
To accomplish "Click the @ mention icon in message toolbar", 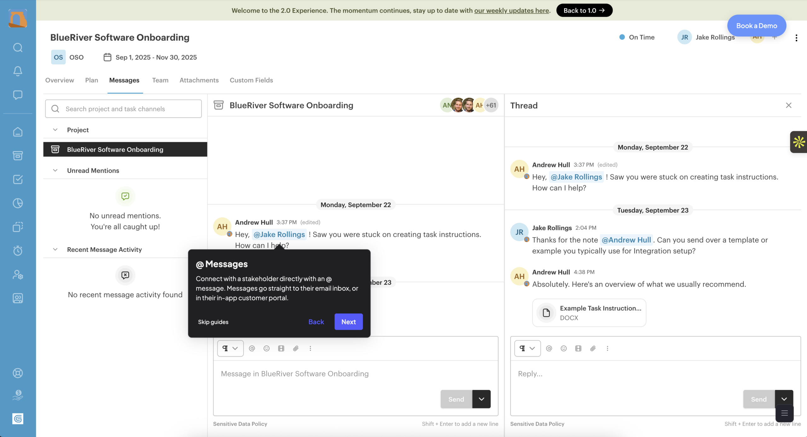I will 252,348.
